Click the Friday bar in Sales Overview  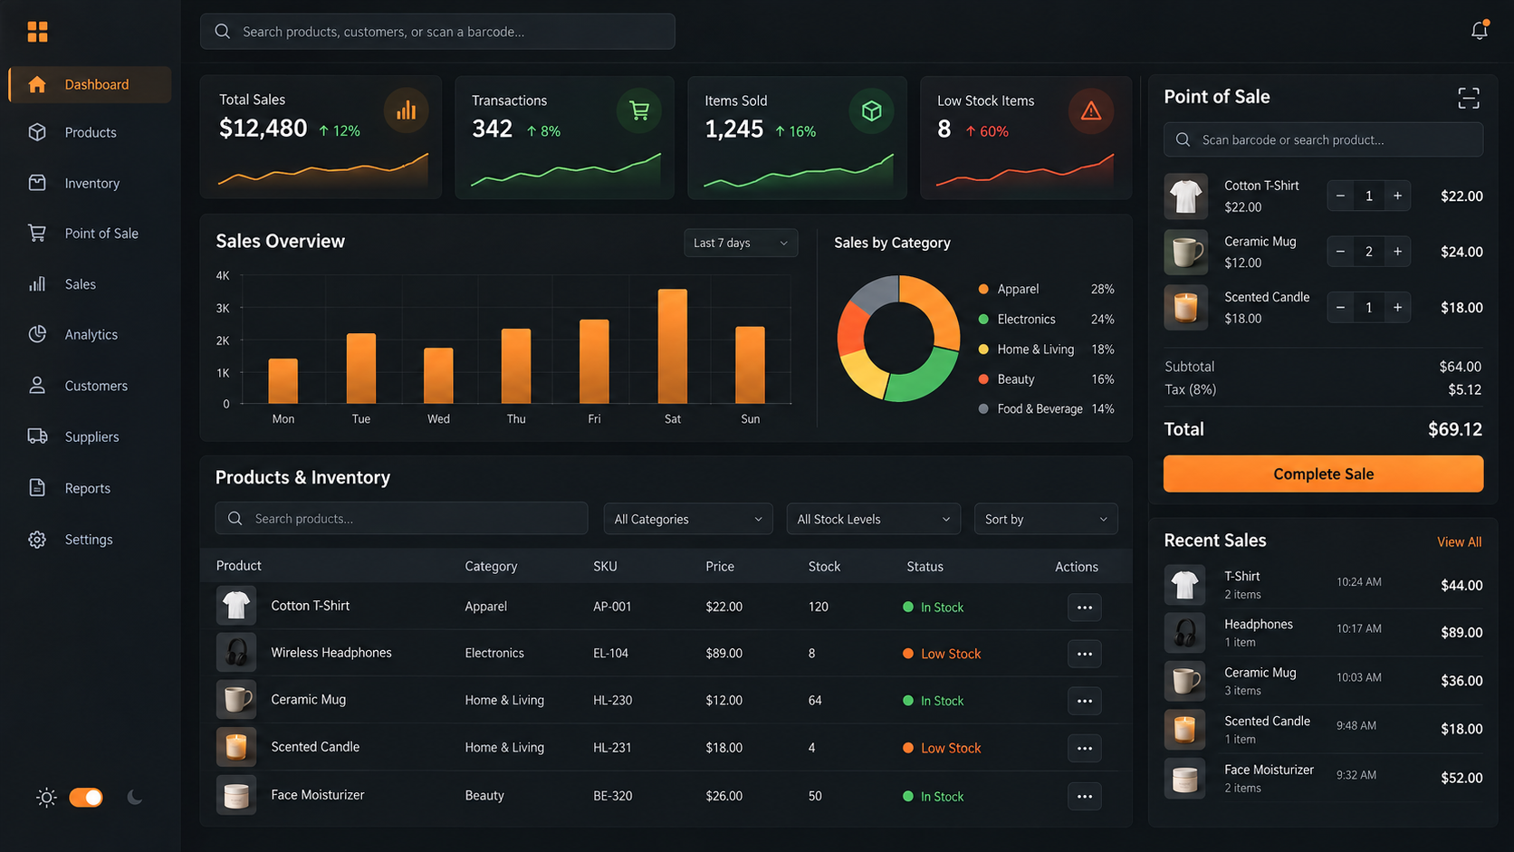click(x=594, y=361)
